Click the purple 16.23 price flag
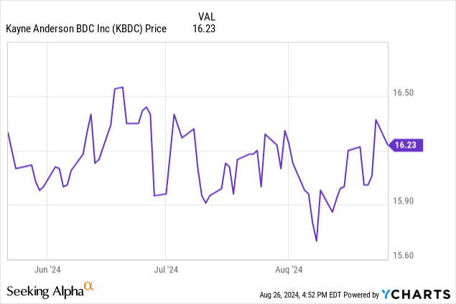The width and height of the screenshot is (456, 304). point(408,146)
